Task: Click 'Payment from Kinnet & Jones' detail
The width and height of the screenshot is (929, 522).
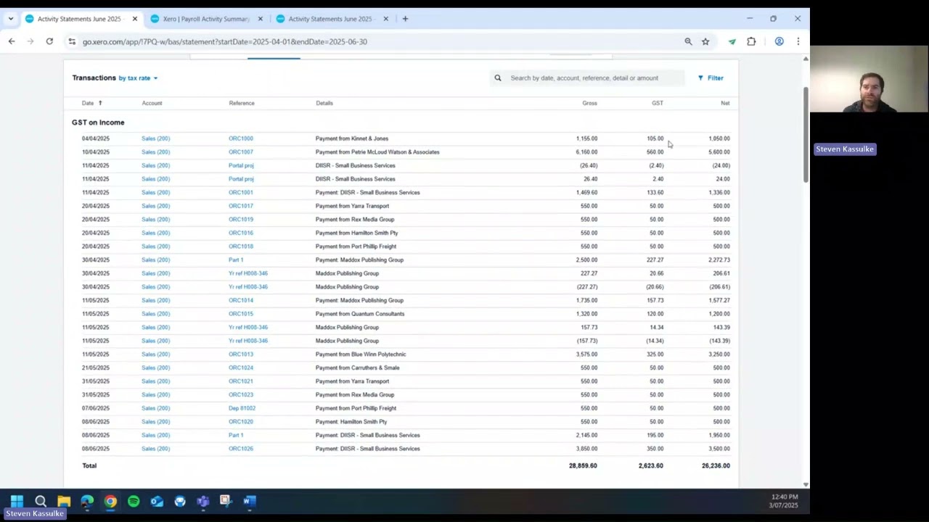Action: 352,138
